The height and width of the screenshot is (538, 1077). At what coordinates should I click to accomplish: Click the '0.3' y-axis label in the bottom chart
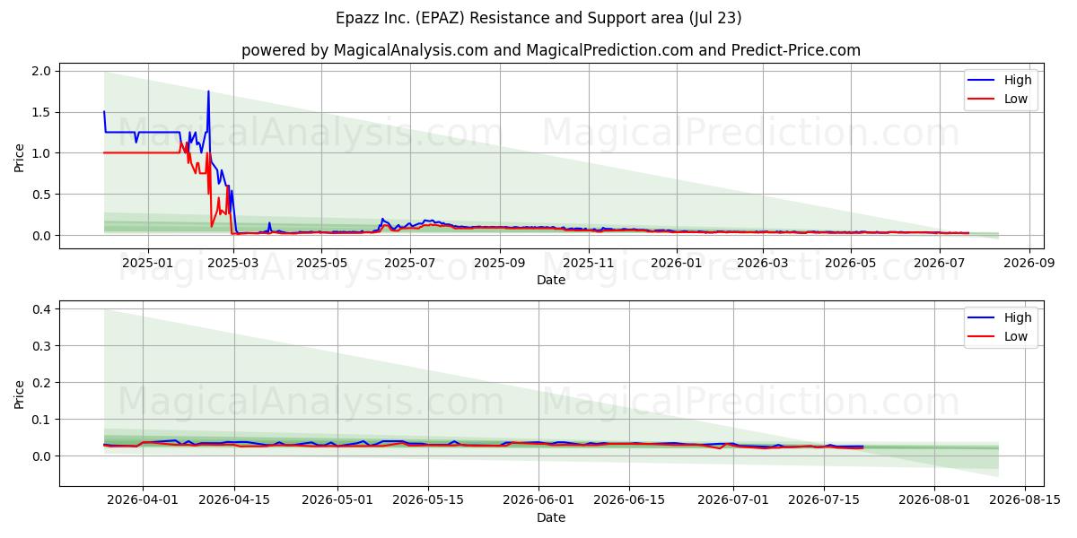(x=42, y=345)
